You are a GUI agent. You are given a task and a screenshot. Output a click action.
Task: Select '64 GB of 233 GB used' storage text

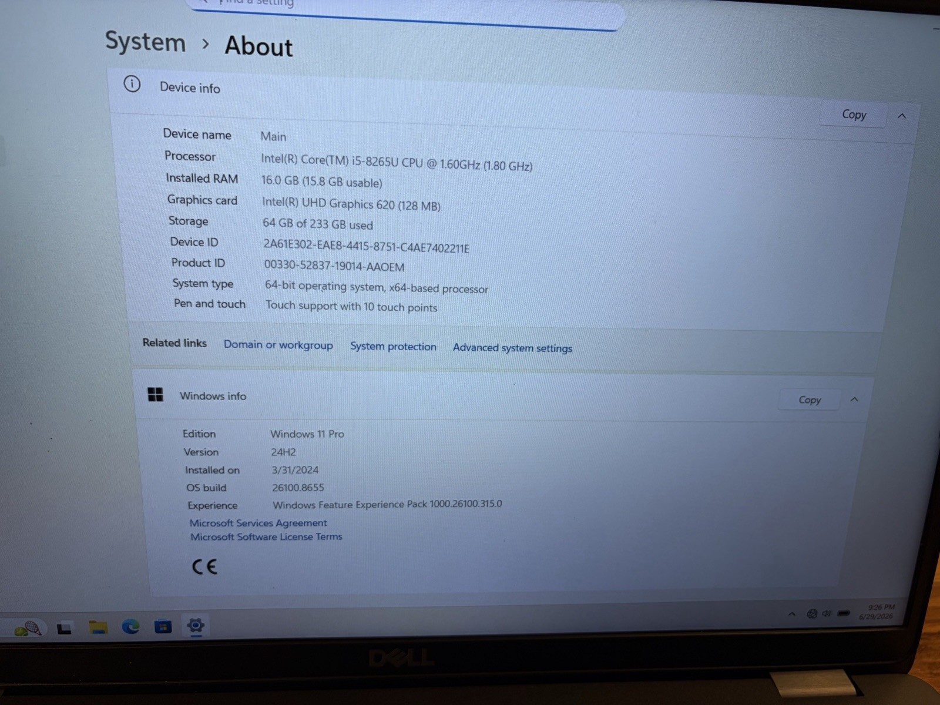(x=318, y=224)
